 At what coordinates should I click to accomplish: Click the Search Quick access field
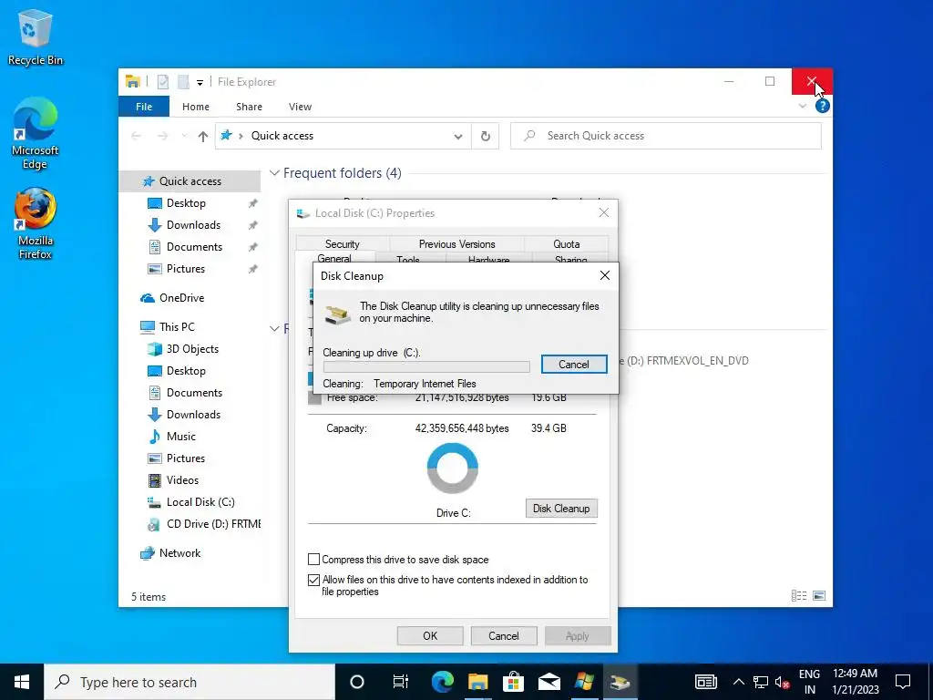pos(666,137)
